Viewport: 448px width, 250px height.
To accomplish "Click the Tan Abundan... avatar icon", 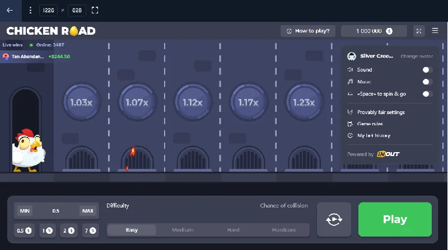I will pos(6,56).
